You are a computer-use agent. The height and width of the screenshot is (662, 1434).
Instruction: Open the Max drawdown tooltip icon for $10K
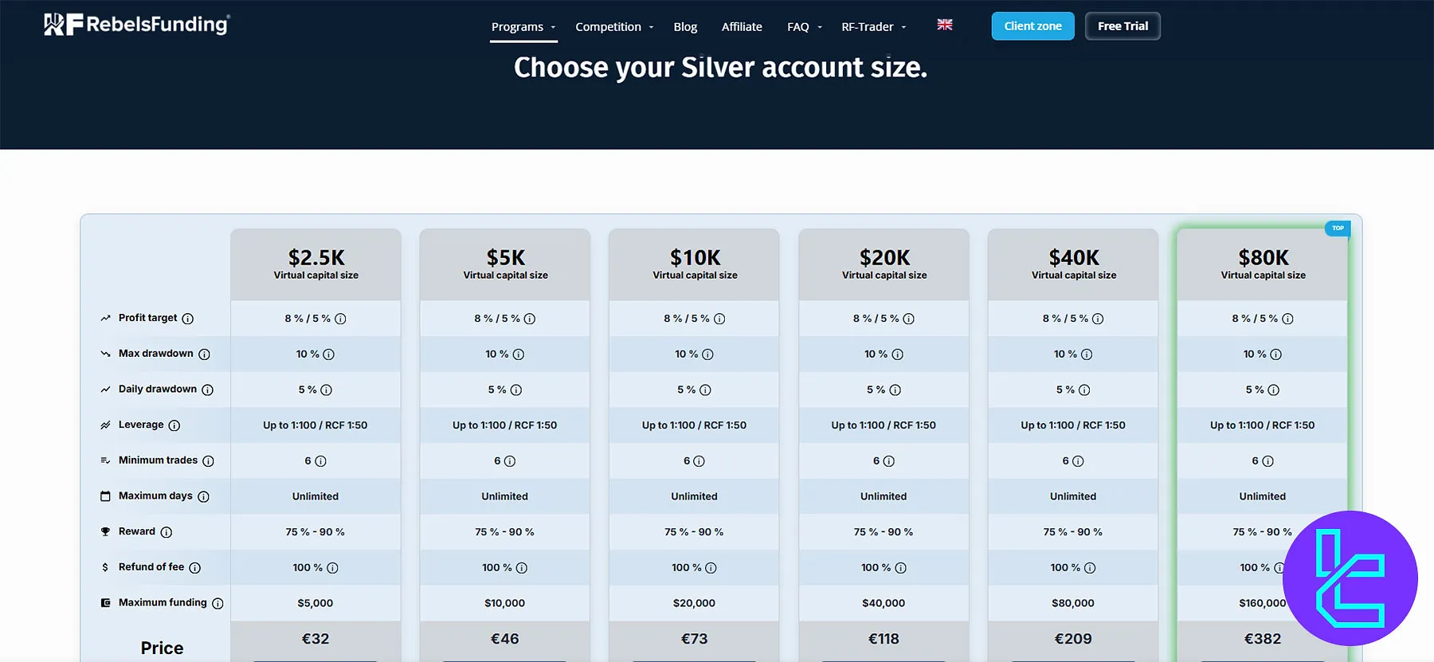707,355
